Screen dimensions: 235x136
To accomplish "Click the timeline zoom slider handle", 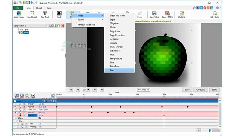I will pos(209,130).
